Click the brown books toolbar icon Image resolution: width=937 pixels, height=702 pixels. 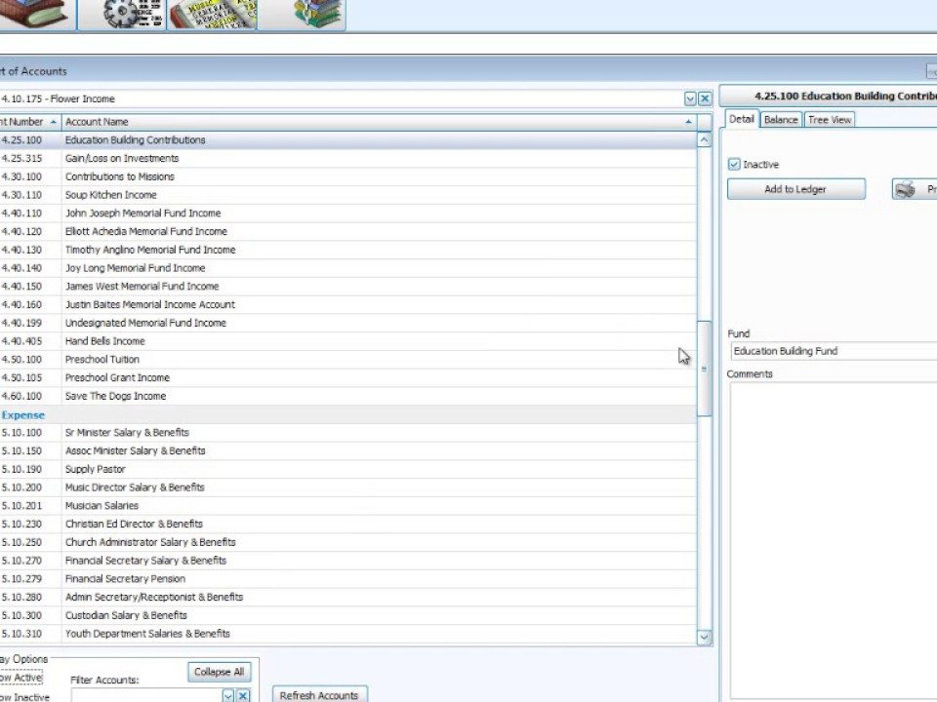[x=37, y=14]
